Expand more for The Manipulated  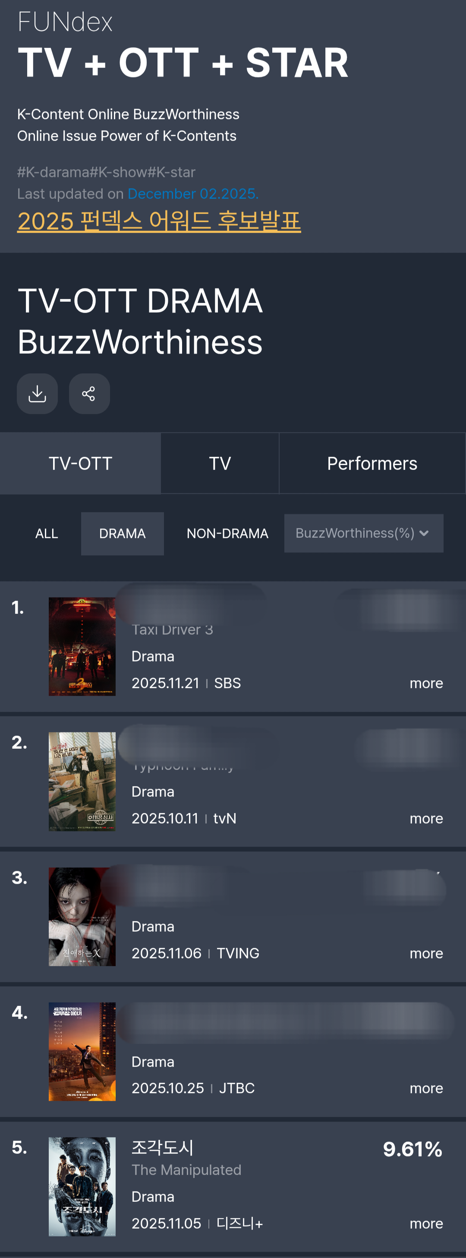point(426,1223)
